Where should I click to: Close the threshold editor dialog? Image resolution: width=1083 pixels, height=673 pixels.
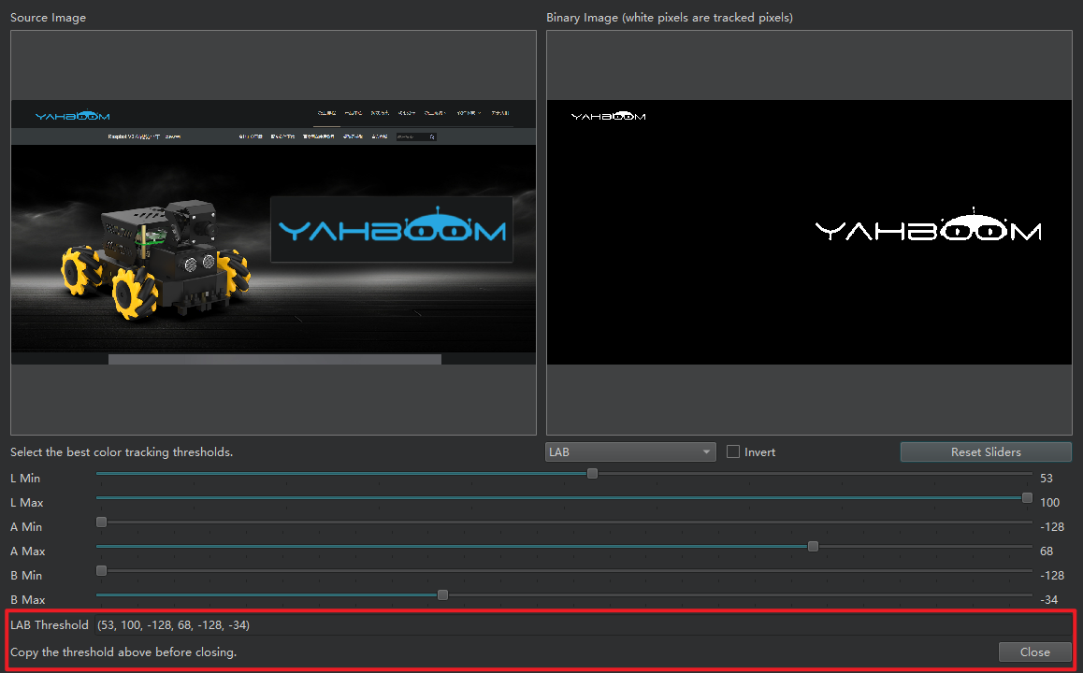(x=1034, y=652)
